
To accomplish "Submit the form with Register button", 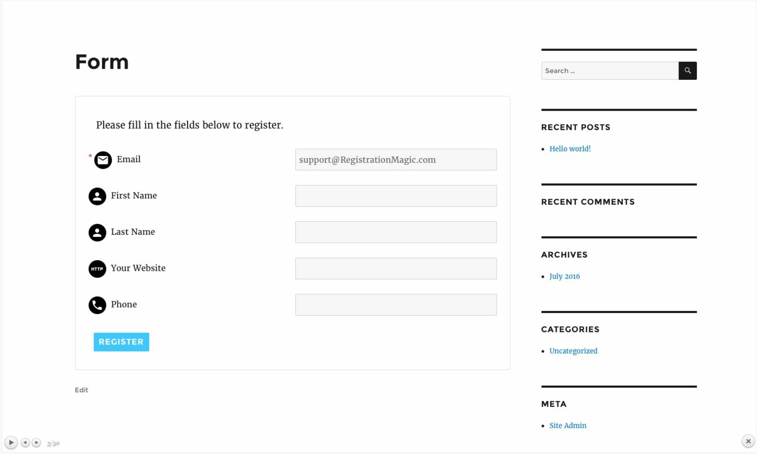I will coord(121,342).
